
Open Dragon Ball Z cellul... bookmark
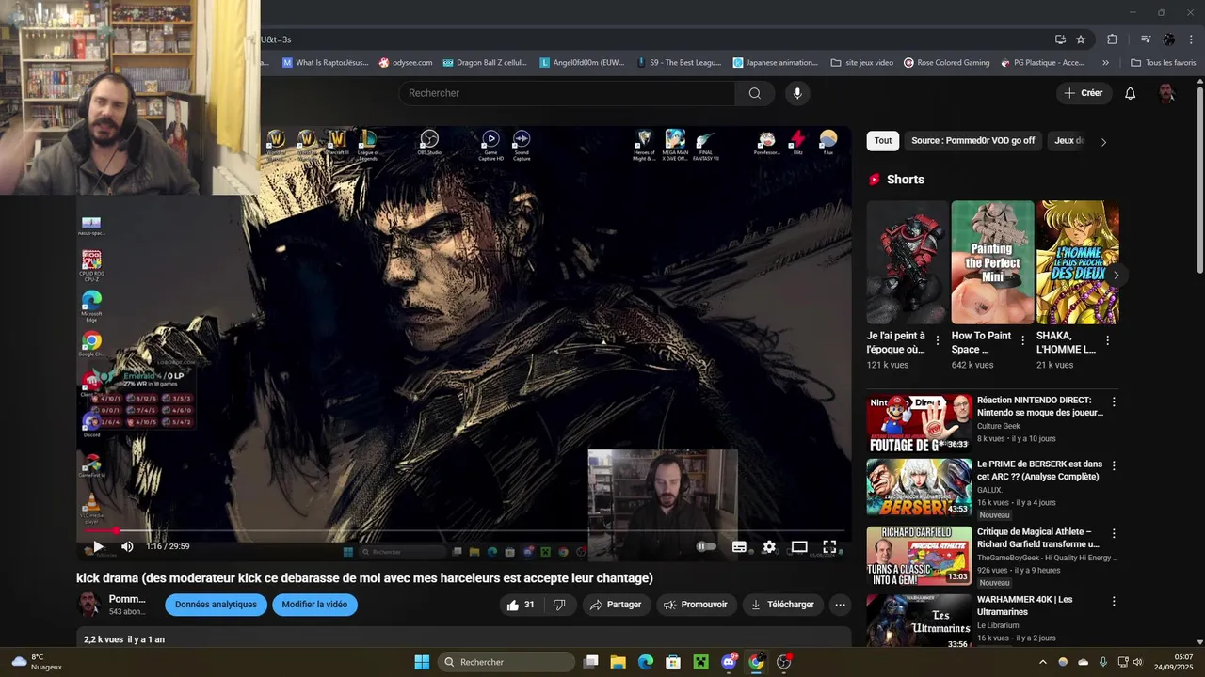point(485,63)
